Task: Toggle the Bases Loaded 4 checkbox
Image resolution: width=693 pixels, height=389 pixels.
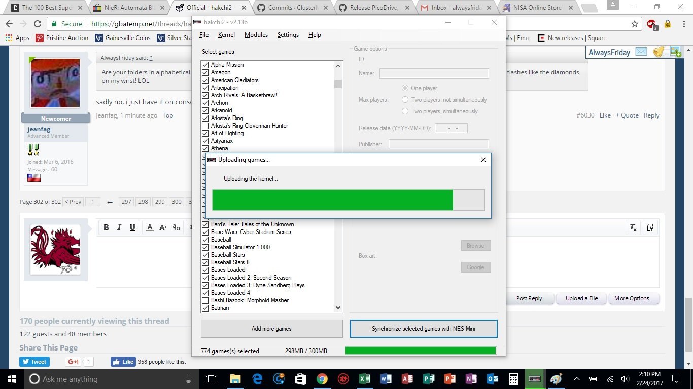Action: (x=205, y=293)
